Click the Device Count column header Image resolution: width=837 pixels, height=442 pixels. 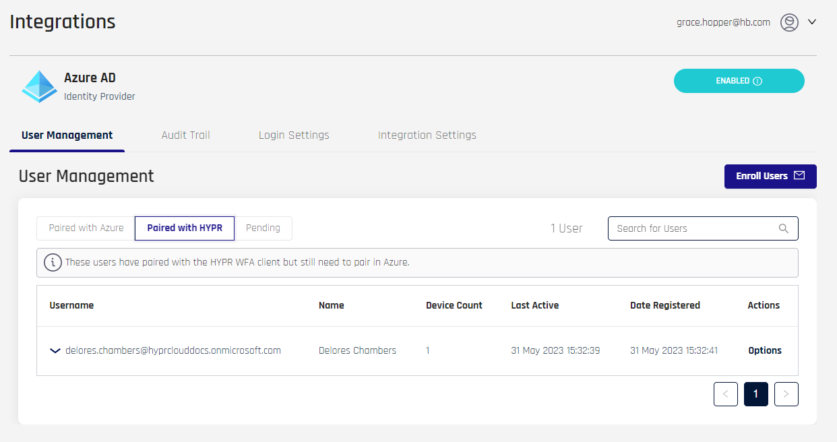click(454, 305)
